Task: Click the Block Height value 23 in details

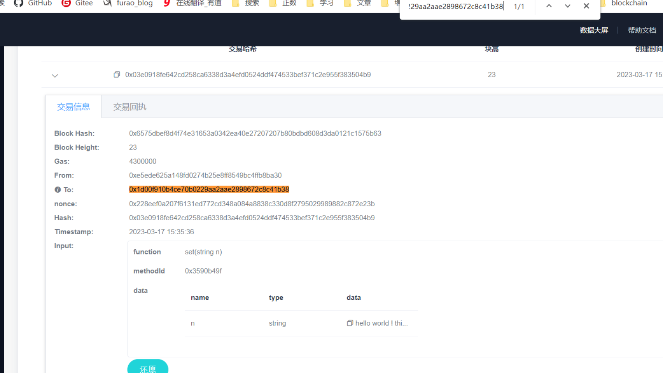Action: [133, 147]
